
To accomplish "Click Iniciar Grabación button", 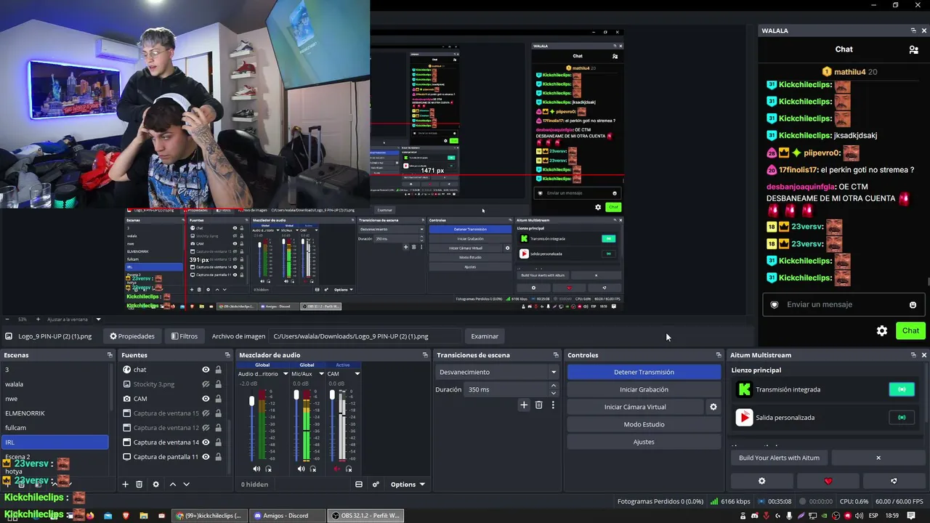I will pyautogui.click(x=644, y=389).
